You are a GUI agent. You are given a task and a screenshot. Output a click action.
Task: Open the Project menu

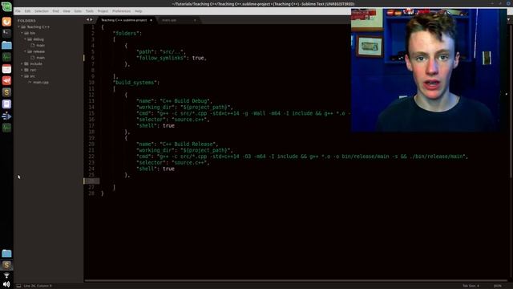pos(103,11)
